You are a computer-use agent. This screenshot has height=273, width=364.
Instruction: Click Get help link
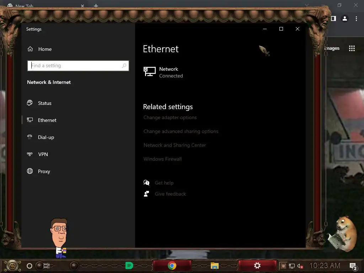(164, 183)
